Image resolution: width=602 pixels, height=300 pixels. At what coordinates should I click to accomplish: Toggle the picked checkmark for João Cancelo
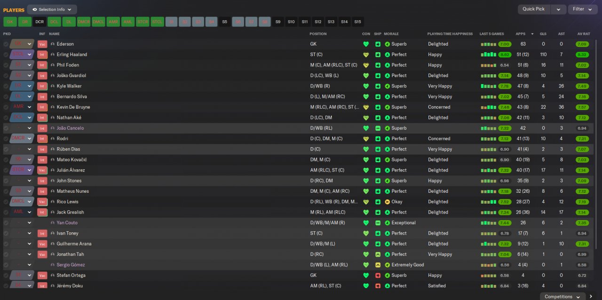tap(6, 128)
